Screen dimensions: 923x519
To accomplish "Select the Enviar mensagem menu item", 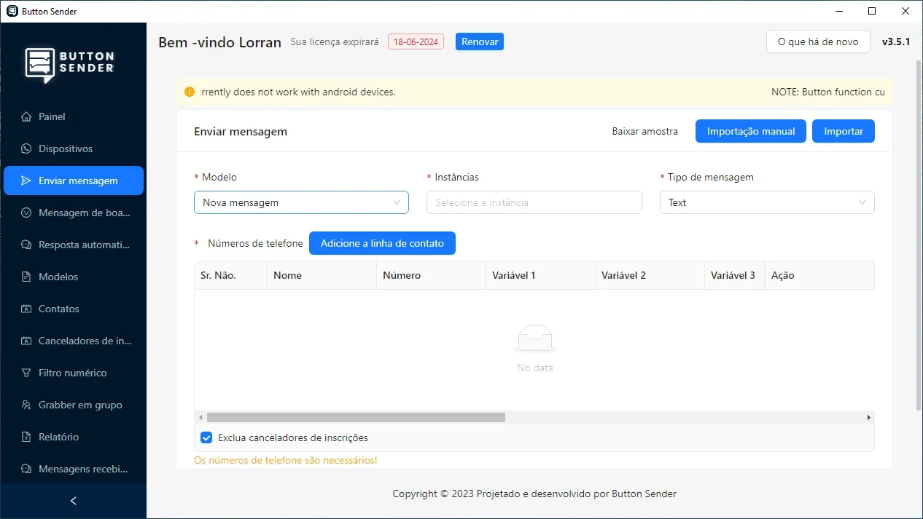I will pos(74,181).
